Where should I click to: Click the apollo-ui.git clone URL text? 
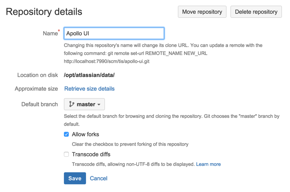point(107,61)
